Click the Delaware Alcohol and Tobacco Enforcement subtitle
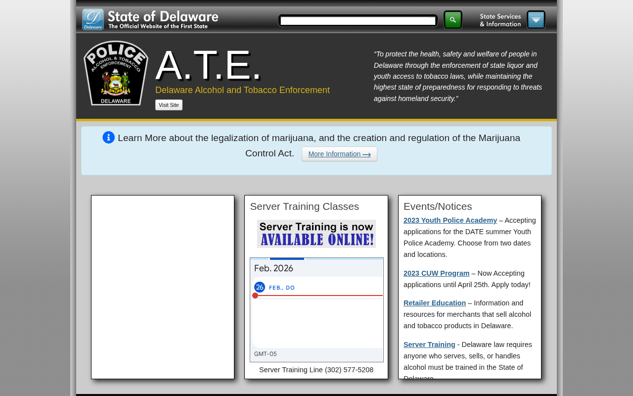633x396 pixels. click(x=242, y=90)
